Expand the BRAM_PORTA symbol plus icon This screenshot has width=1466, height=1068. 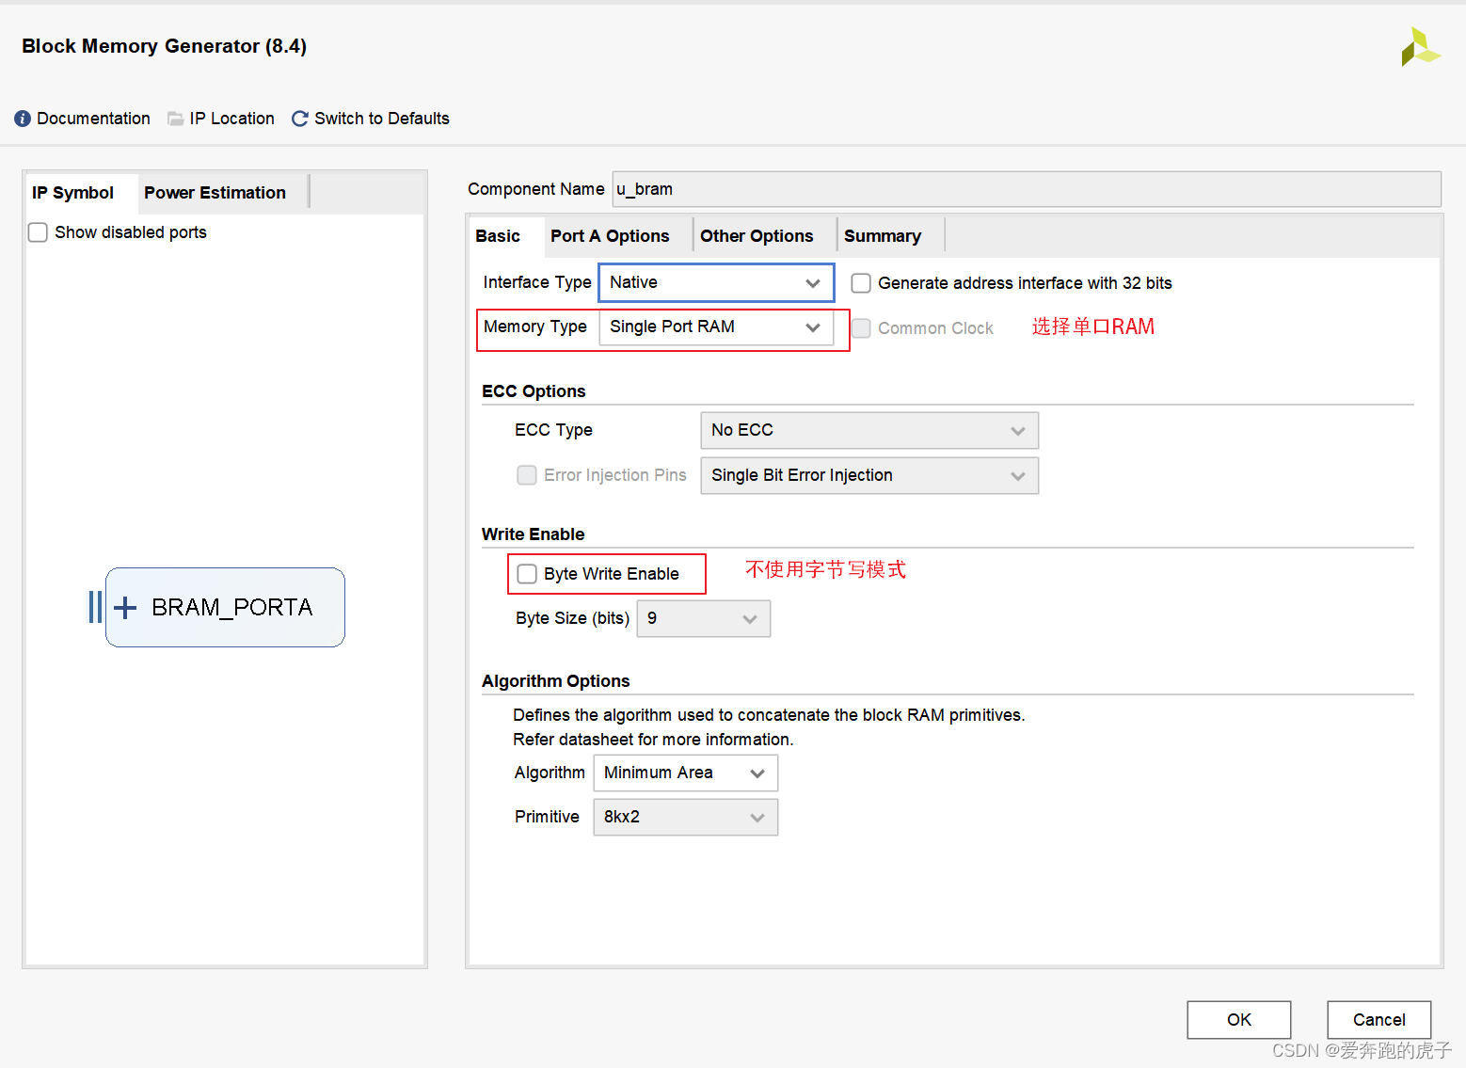click(x=125, y=607)
